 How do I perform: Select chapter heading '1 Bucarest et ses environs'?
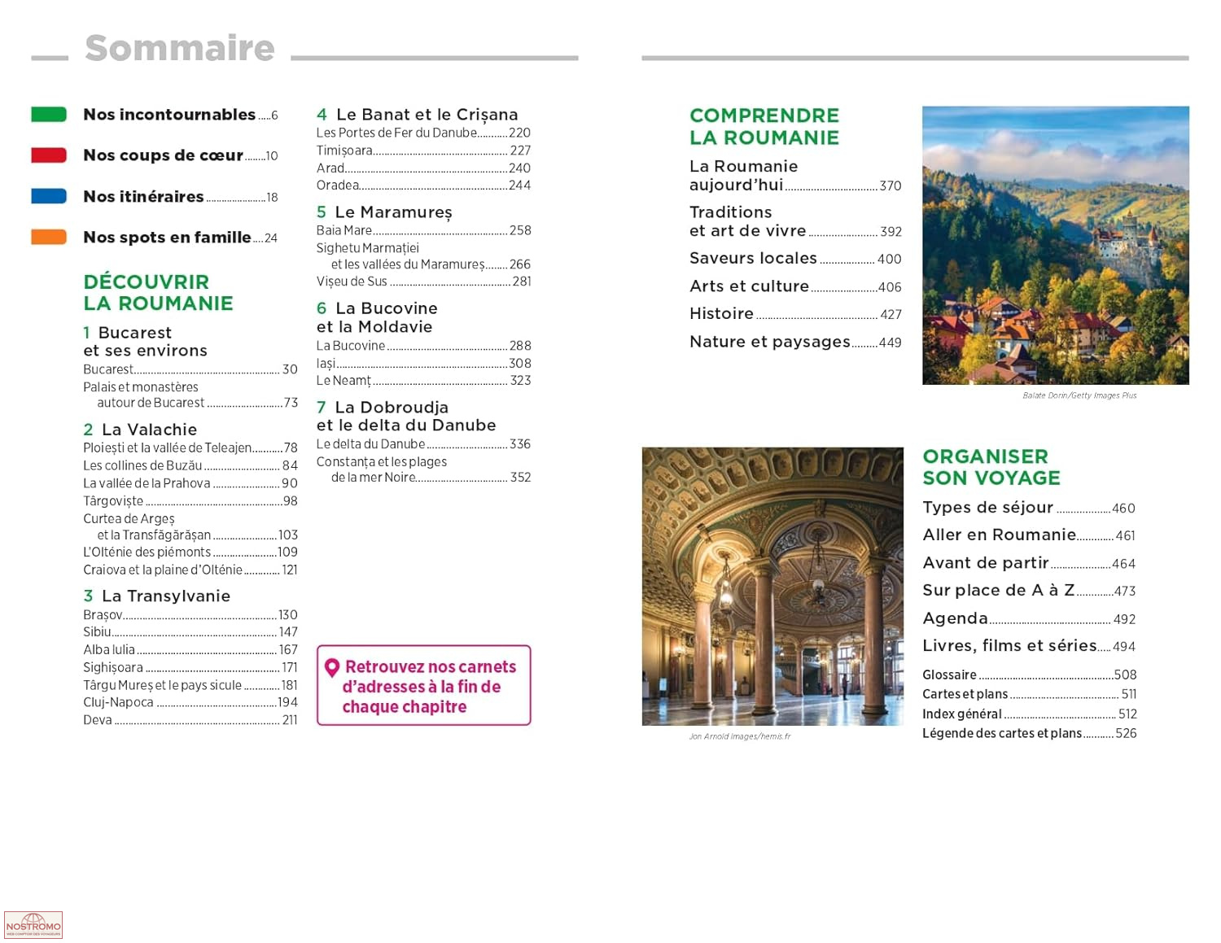pyautogui.click(x=145, y=342)
